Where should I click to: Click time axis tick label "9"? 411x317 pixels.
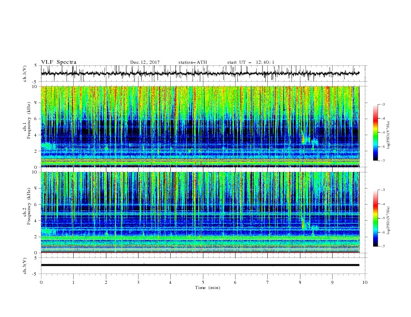[x=332, y=282]
